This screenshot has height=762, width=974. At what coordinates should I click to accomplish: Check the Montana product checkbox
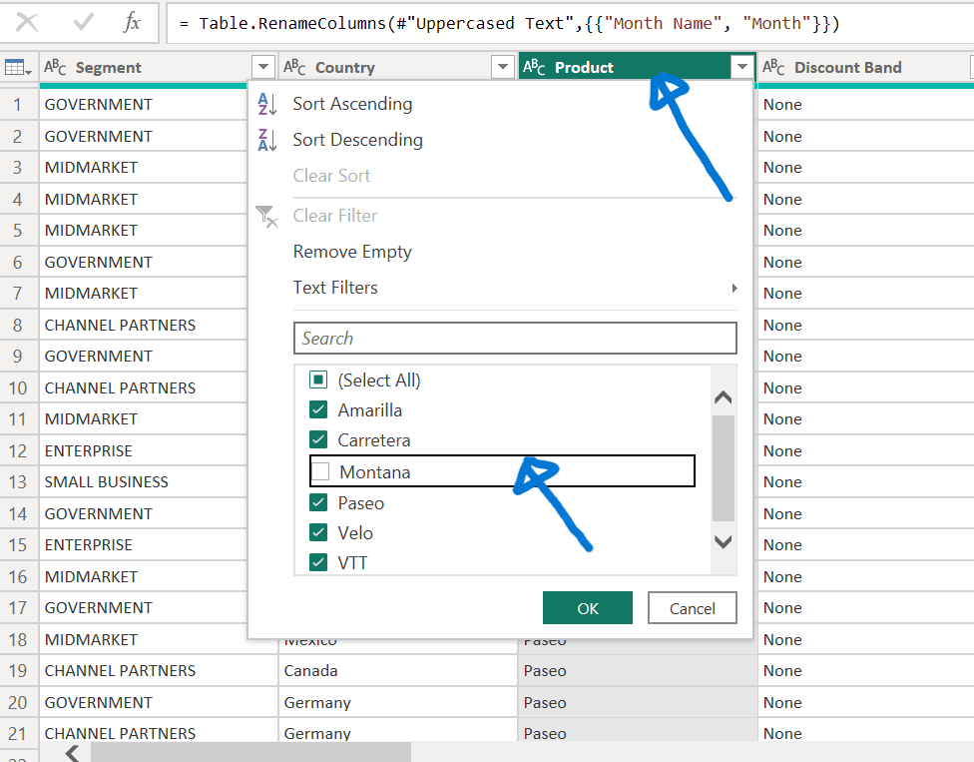pos(318,471)
